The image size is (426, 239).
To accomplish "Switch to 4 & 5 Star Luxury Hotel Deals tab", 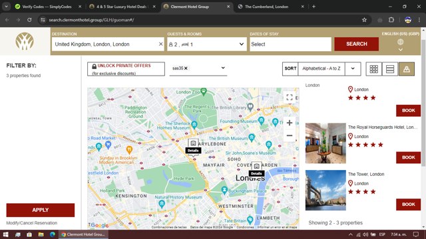I will pyautogui.click(x=122, y=7).
